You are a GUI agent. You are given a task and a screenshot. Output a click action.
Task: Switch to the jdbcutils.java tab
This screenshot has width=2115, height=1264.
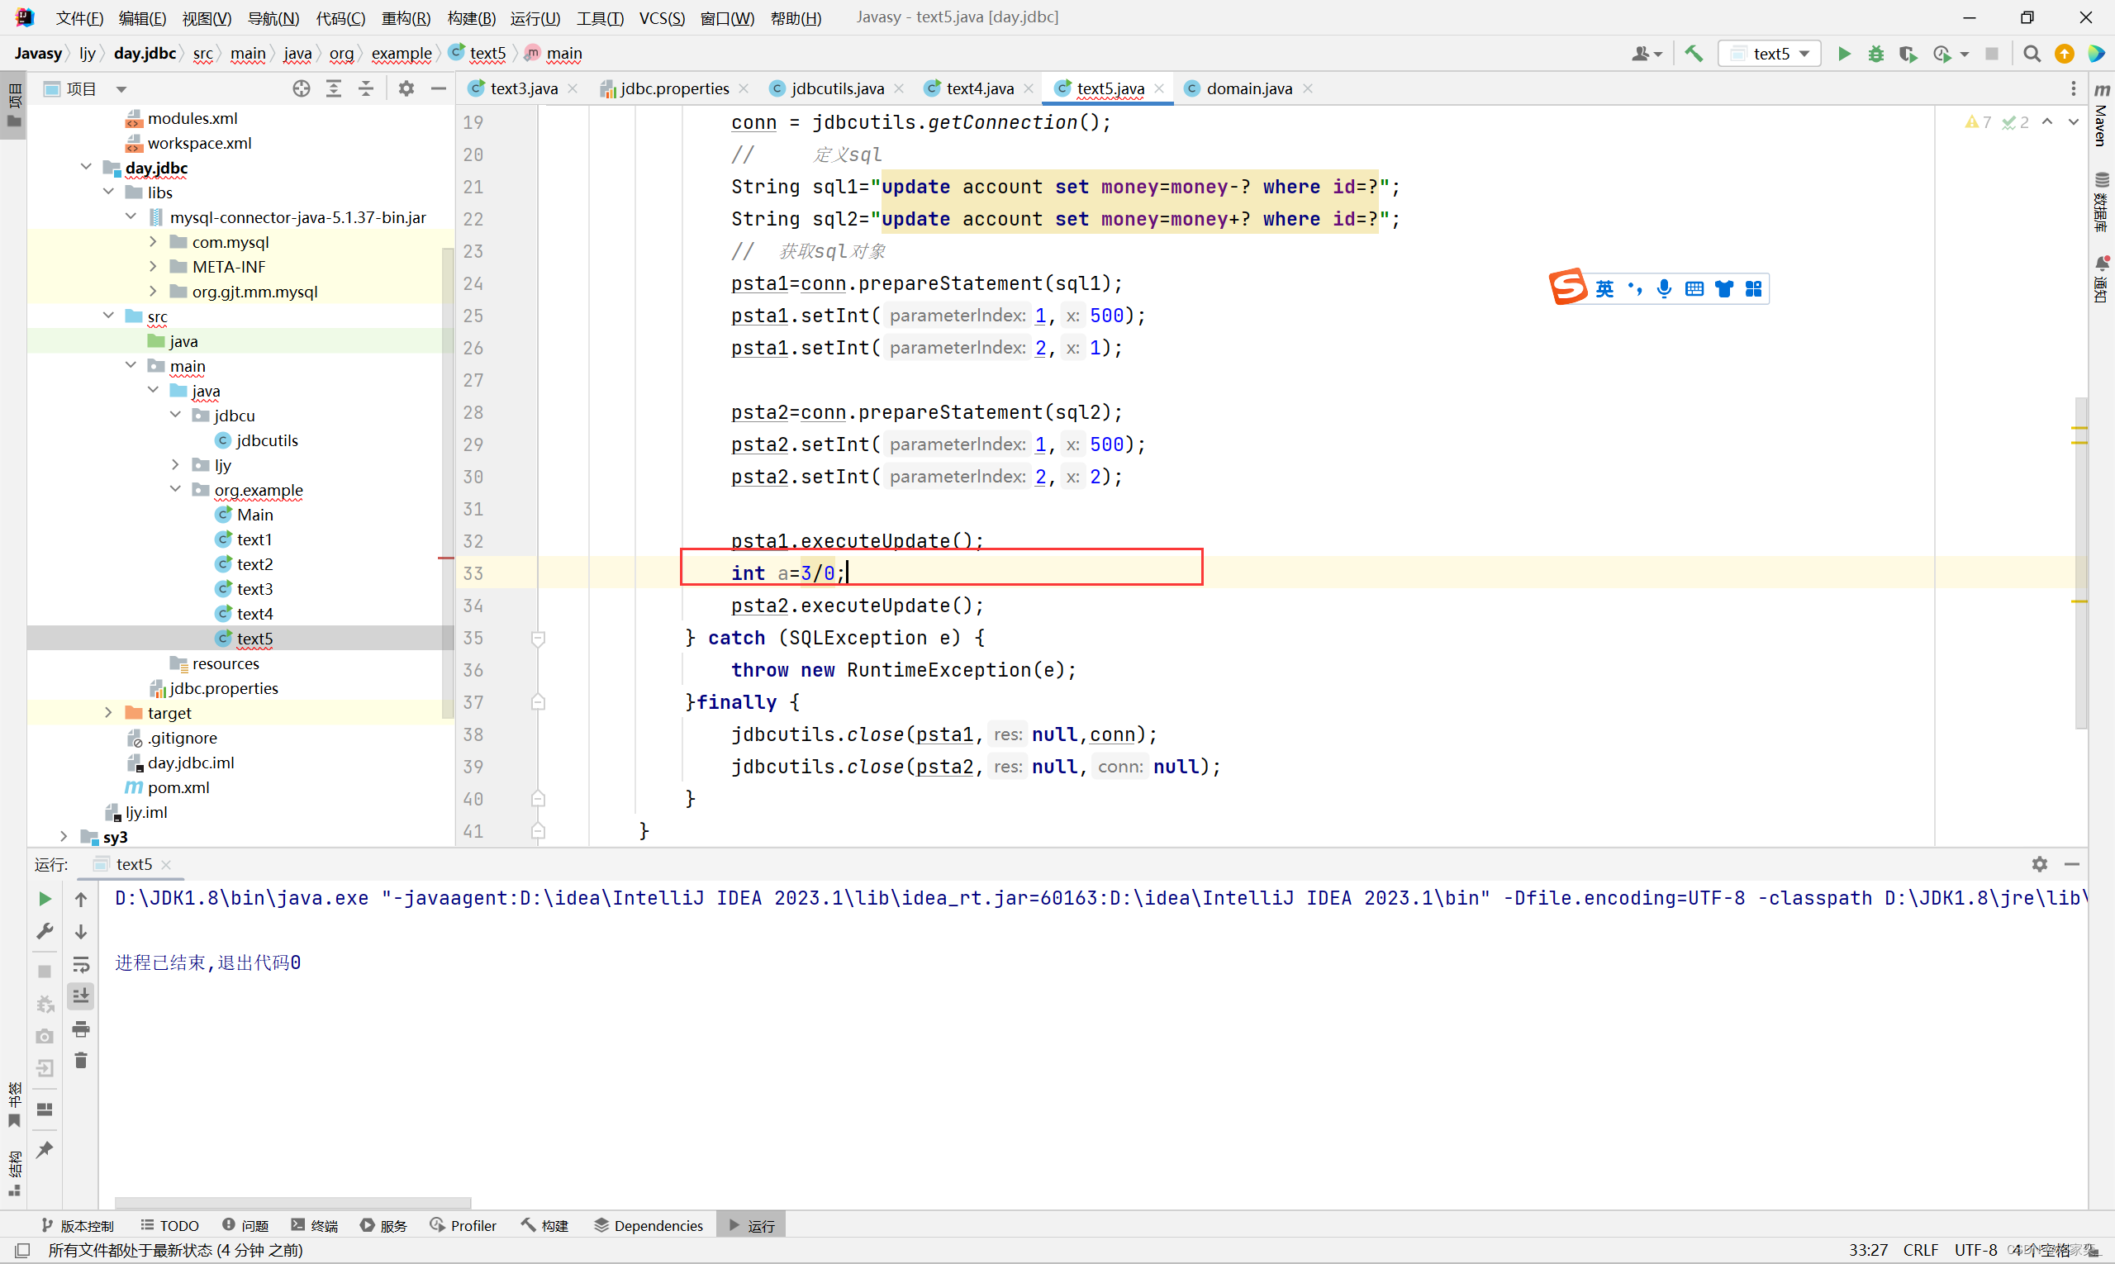pos(836,88)
